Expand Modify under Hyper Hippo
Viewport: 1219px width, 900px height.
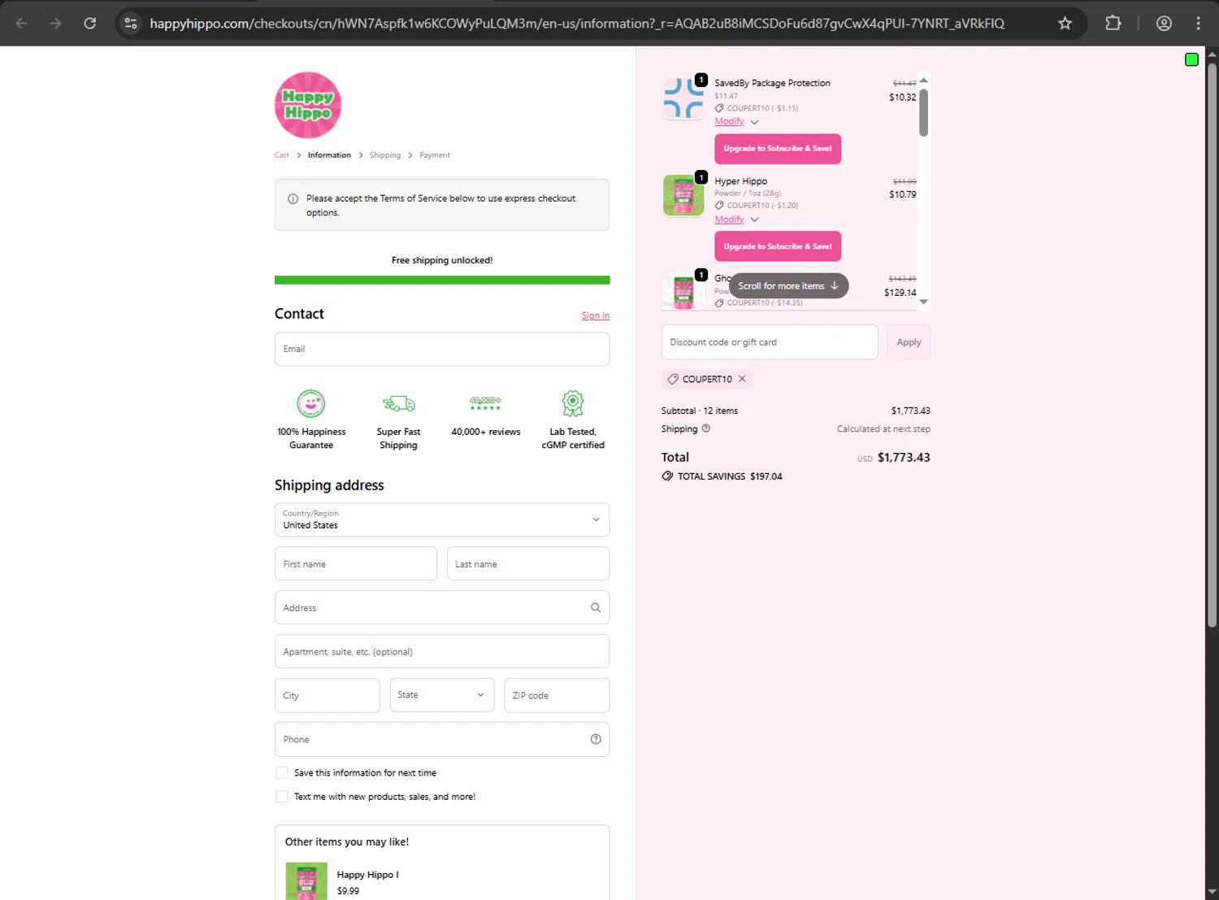coord(736,220)
